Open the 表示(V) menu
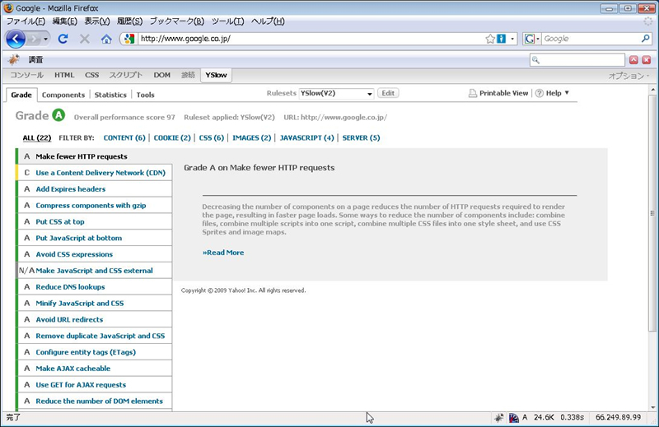The height and width of the screenshot is (427, 659). [x=97, y=21]
